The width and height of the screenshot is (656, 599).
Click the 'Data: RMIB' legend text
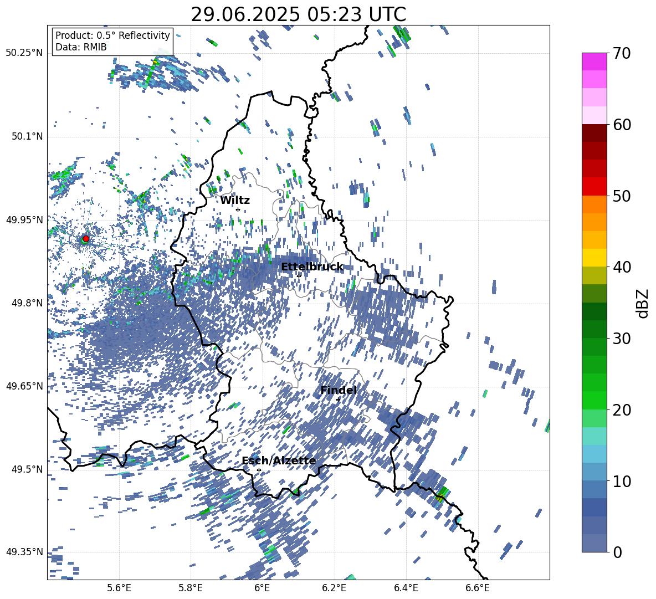coord(81,47)
